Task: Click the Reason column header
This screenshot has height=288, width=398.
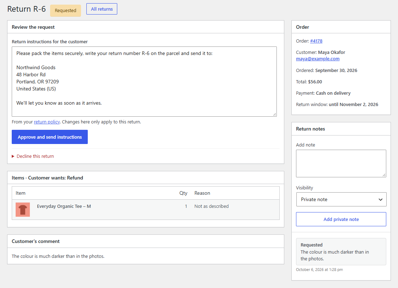Action: pyautogui.click(x=202, y=193)
